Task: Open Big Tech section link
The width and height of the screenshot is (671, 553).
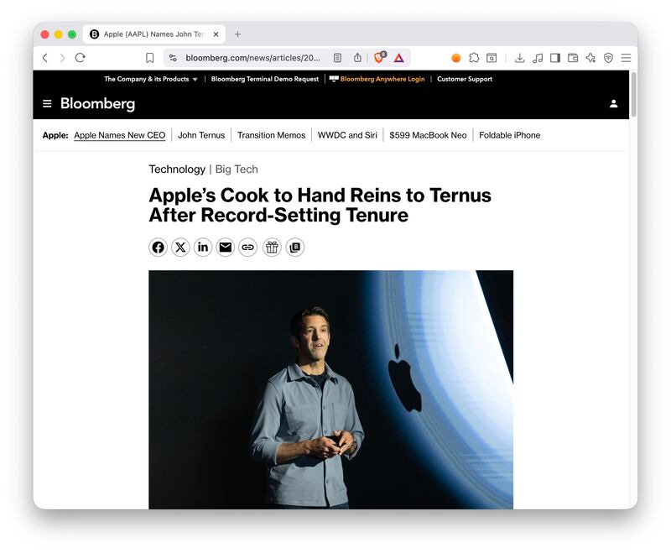Action: 237,170
